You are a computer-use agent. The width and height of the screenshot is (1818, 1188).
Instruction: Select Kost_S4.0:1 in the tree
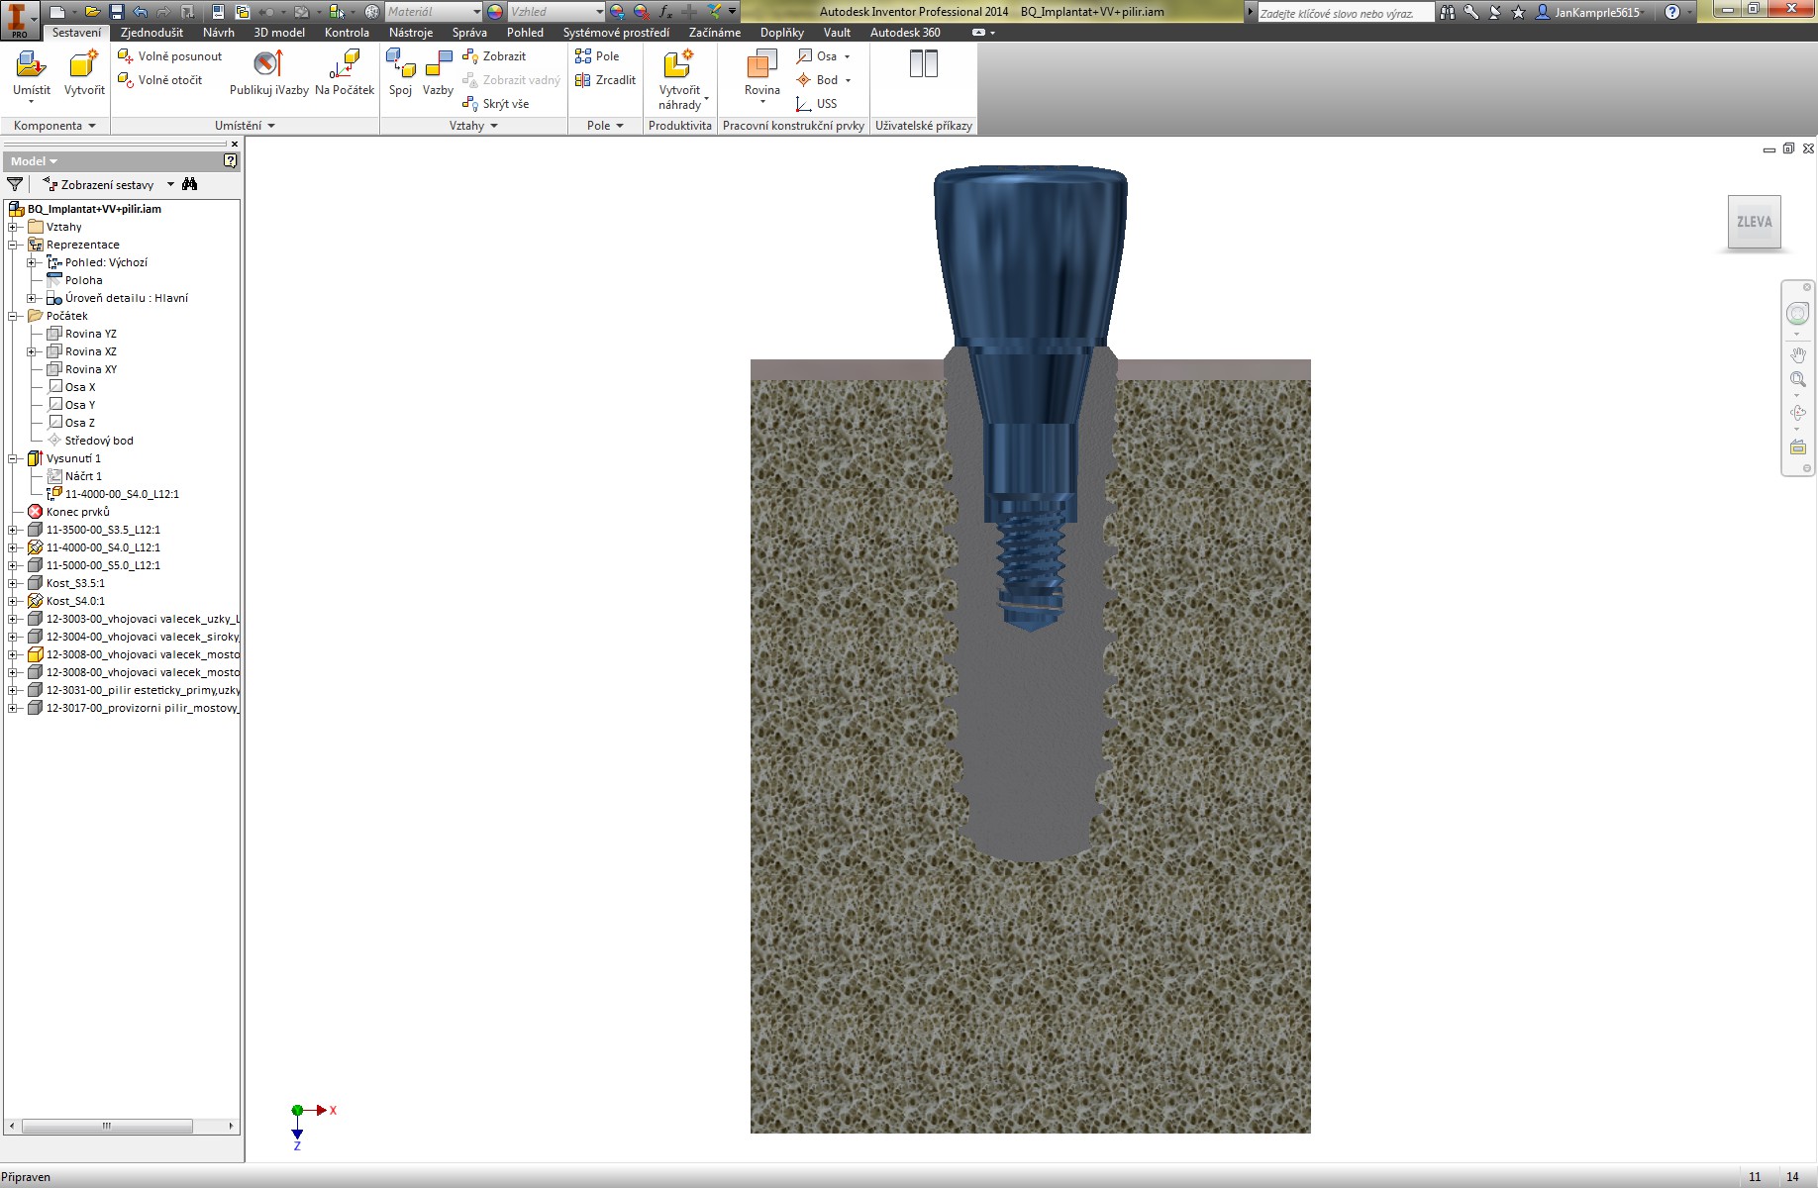point(66,601)
